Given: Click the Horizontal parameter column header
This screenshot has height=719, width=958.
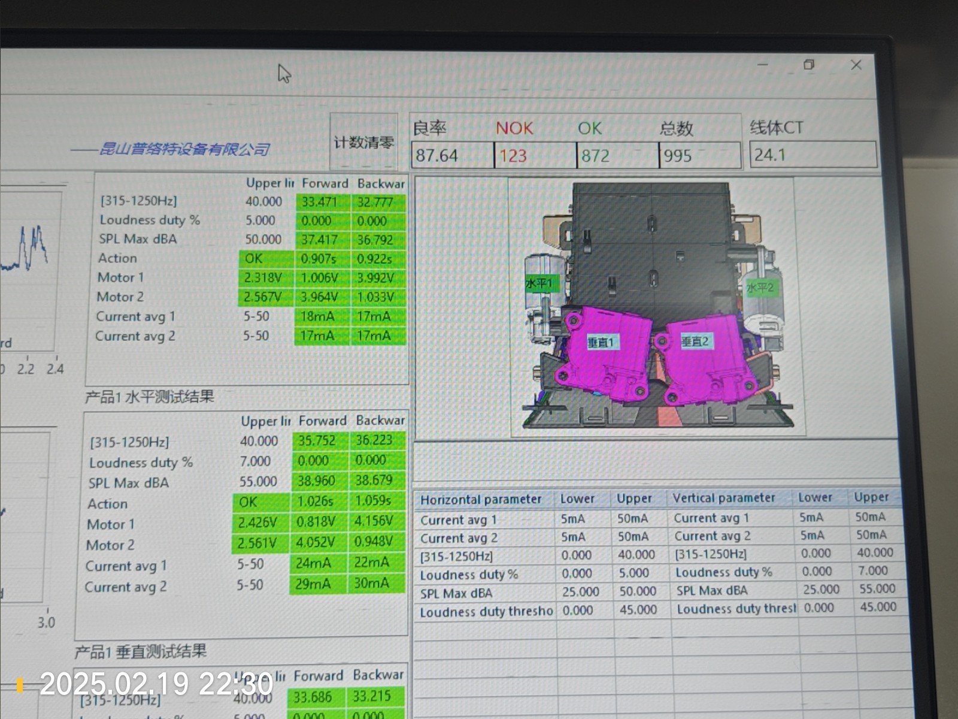Looking at the screenshot, I should pos(481,499).
